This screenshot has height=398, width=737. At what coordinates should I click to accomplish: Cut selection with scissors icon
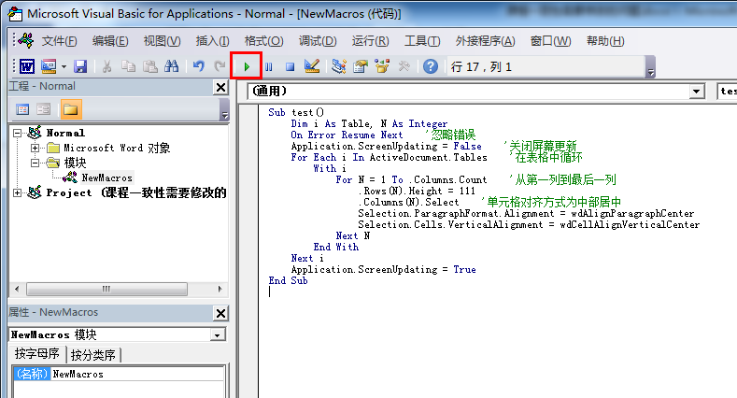(x=106, y=66)
